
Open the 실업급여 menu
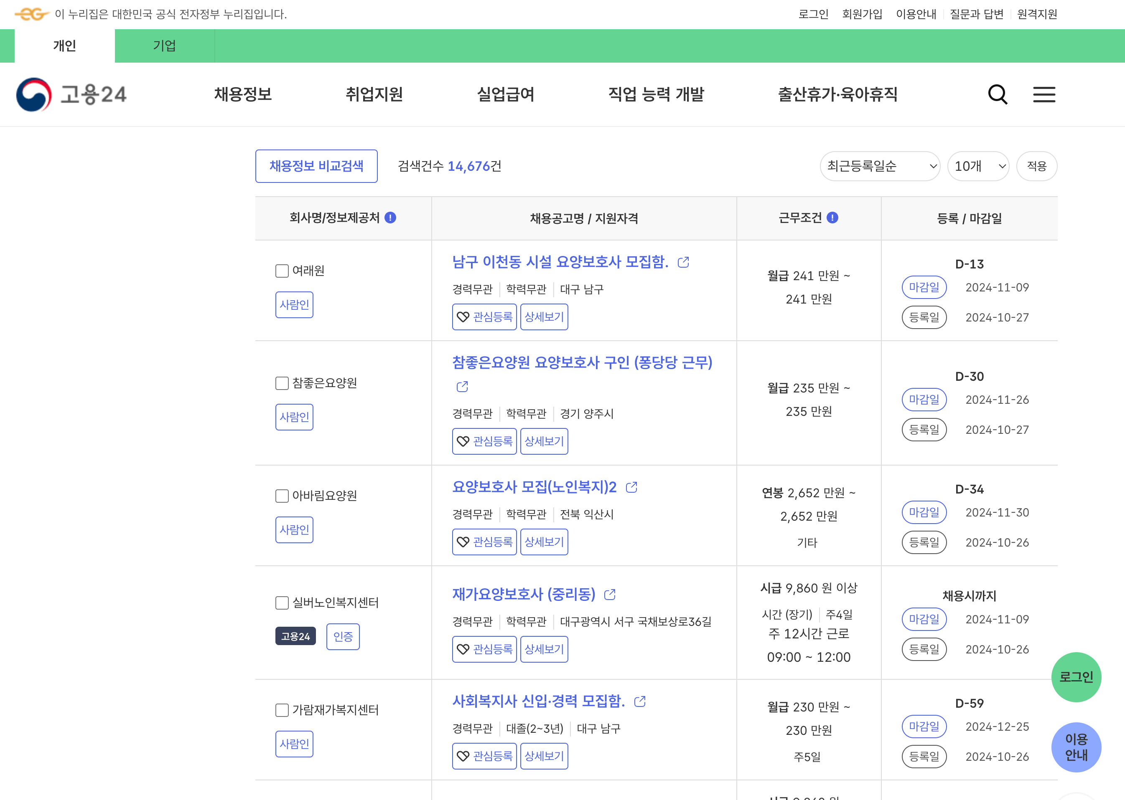pyautogui.click(x=506, y=94)
